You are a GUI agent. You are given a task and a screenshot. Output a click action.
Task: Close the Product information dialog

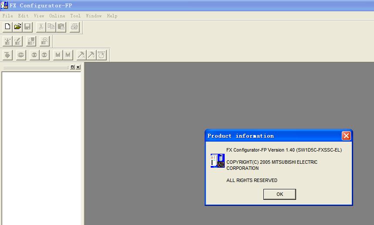click(346, 136)
